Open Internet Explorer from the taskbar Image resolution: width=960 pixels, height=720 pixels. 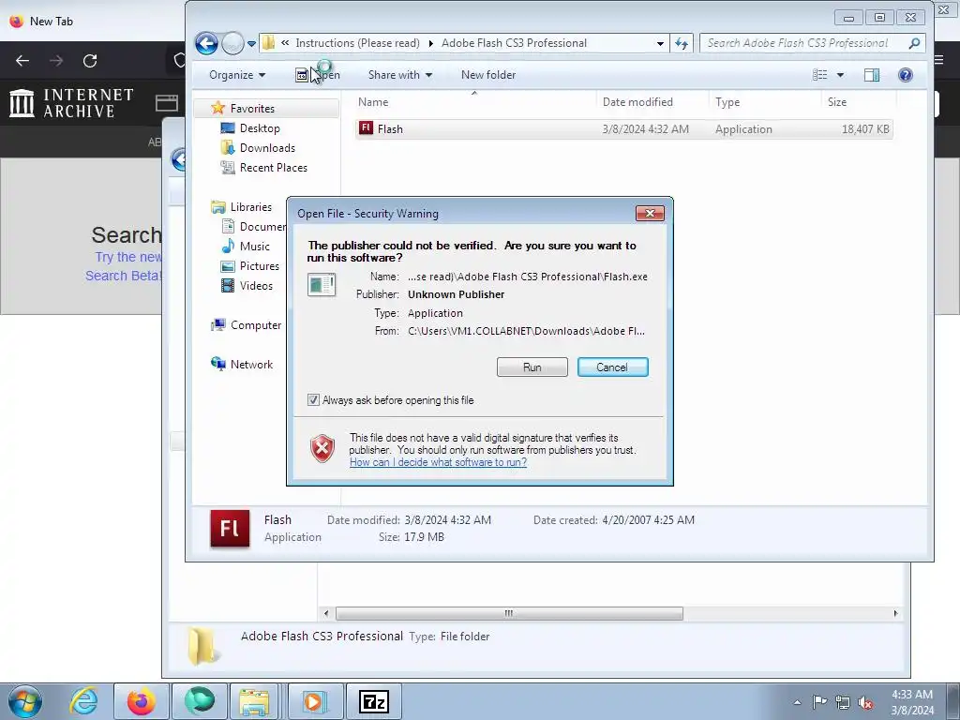click(x=83, y=701)
